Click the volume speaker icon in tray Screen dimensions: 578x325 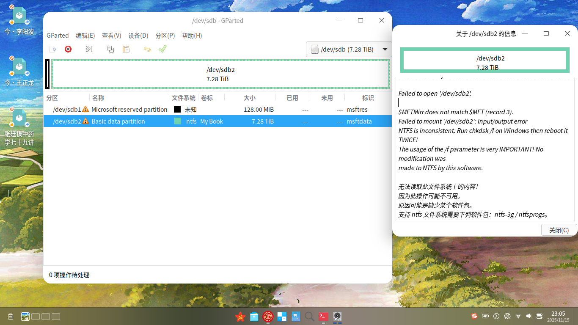[x=529, y=316]
